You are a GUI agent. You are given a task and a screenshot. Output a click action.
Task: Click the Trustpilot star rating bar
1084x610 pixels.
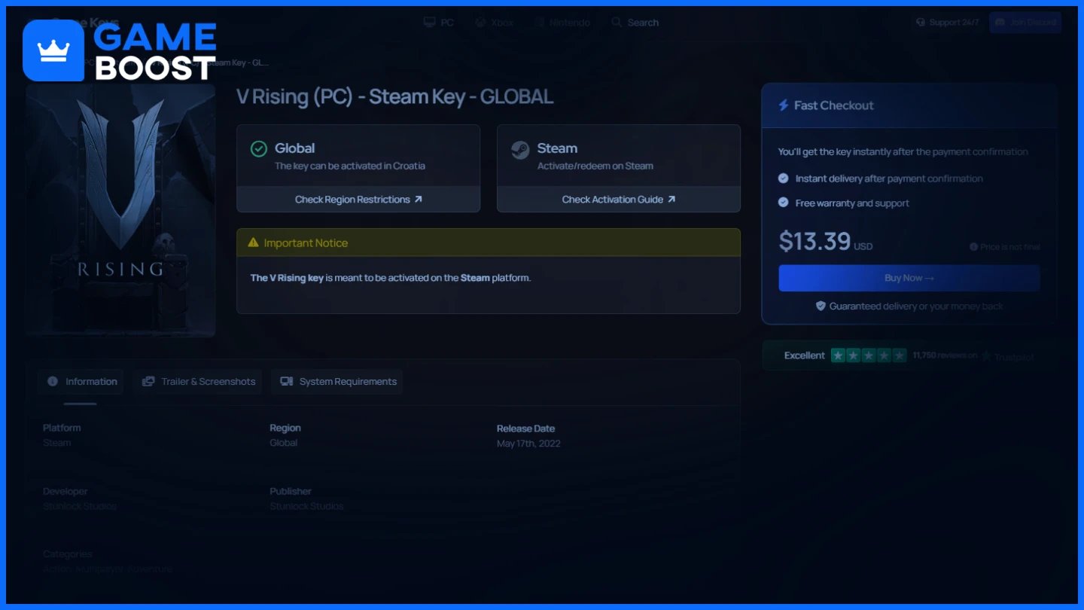point(869,355)
